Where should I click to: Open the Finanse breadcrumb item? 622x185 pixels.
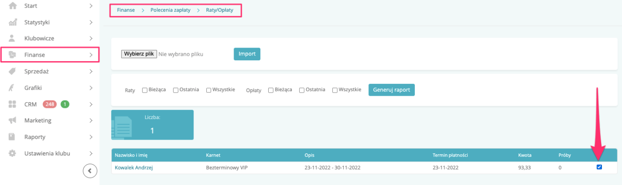(126, 10)
